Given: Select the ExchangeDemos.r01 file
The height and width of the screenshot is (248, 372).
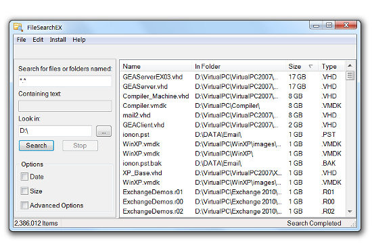Looking at the screenshot, I should [153, 192].
